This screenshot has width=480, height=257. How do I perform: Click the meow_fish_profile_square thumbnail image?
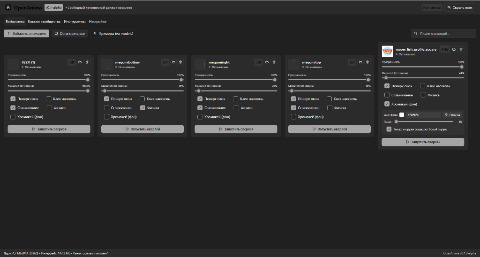pos(387,51)
